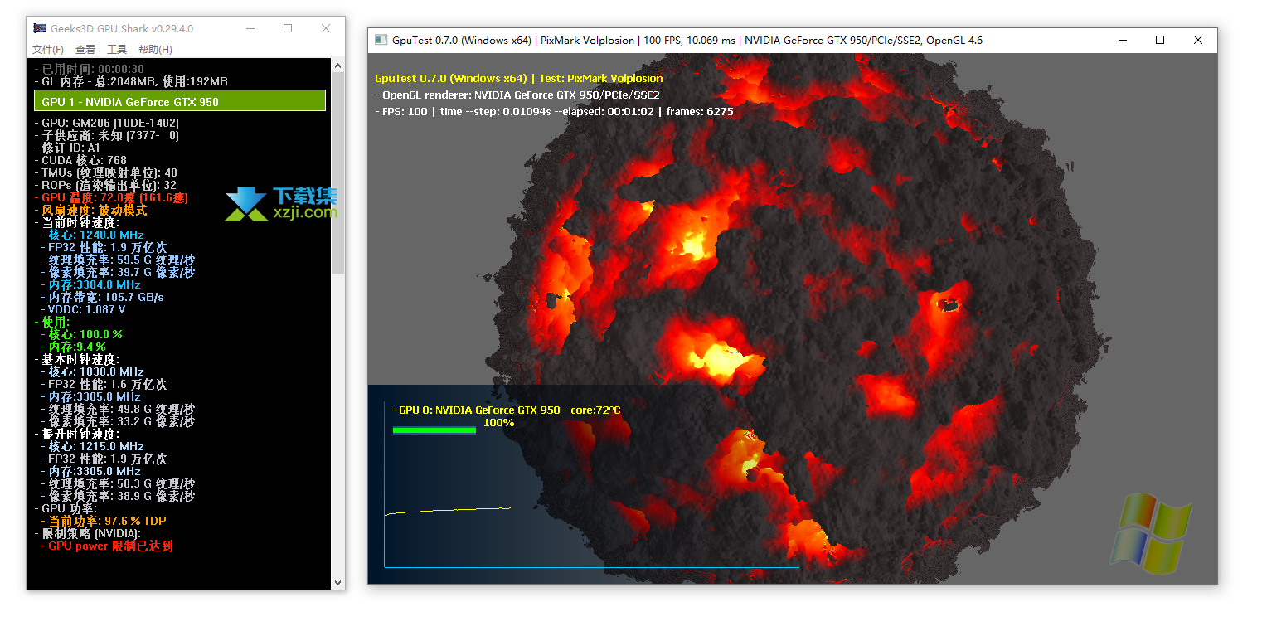Select the GPU 1 - NVIDIA GeForce GTX 950 bar
This screenshot has height=636, width=1262.
pos(180,101)
